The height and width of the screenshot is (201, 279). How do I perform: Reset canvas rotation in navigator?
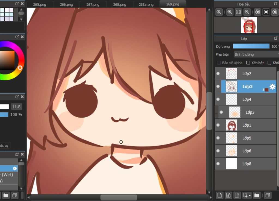pyautogui.click(x=266, y=12)
